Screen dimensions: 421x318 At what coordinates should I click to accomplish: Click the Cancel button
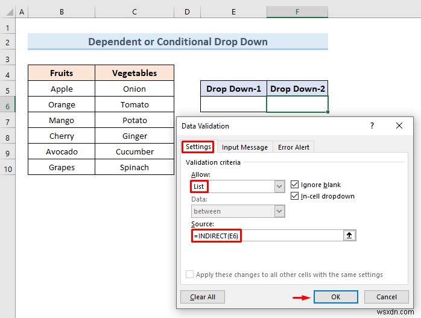pyautogui.click(x=387, y=297)
